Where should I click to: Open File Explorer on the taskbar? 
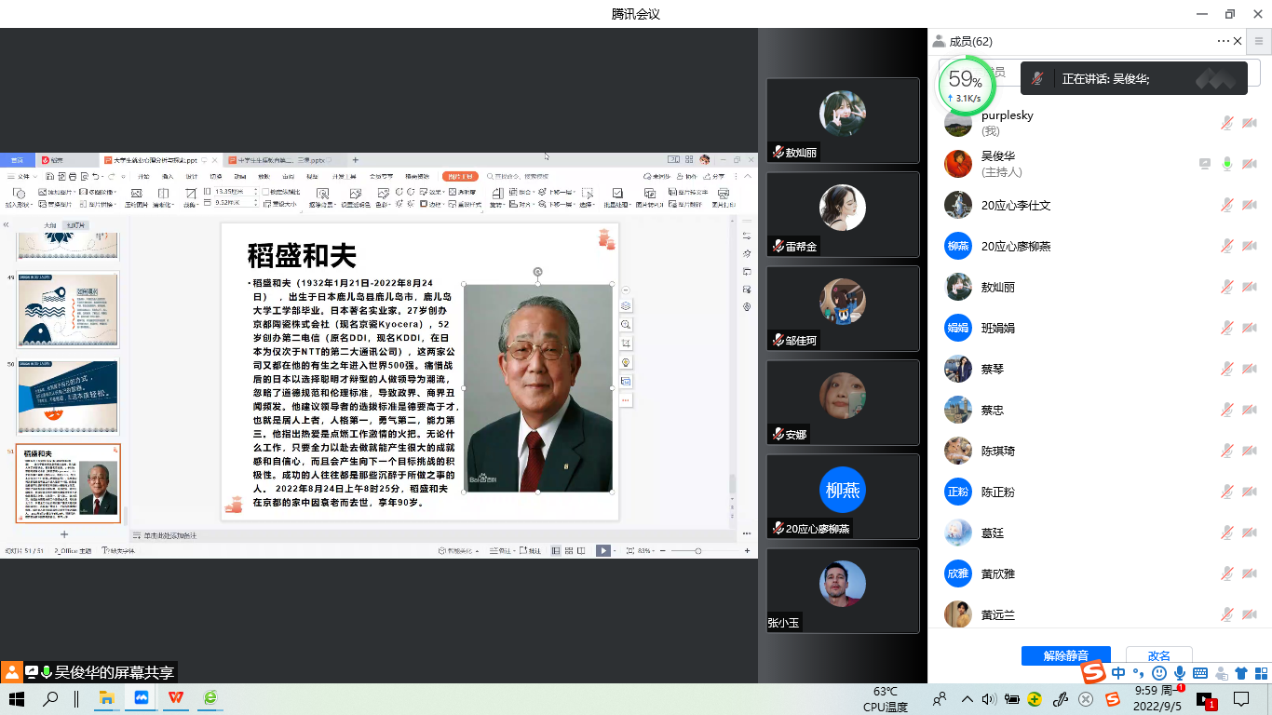(107, 698)
